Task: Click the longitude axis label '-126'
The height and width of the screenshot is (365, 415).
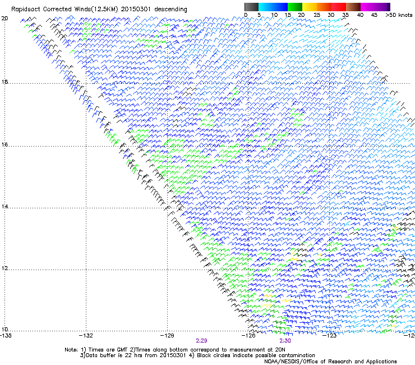Action: [x=248, y=336]
